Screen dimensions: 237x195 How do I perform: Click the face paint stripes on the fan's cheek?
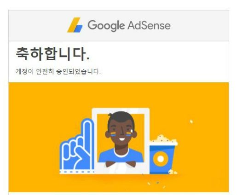(113, 134)
